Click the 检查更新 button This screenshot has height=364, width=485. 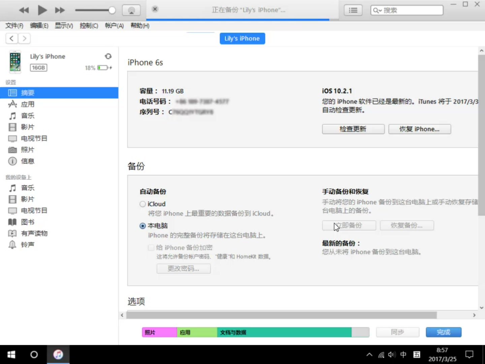point(353,129)
